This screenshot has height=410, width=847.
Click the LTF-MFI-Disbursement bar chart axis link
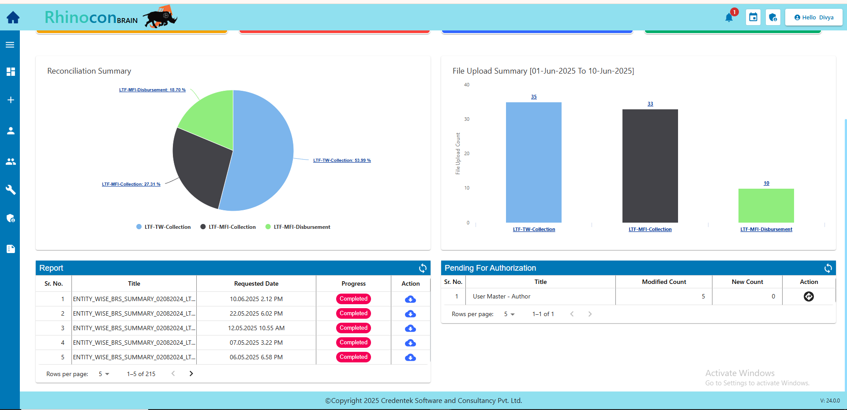[766, 229]
